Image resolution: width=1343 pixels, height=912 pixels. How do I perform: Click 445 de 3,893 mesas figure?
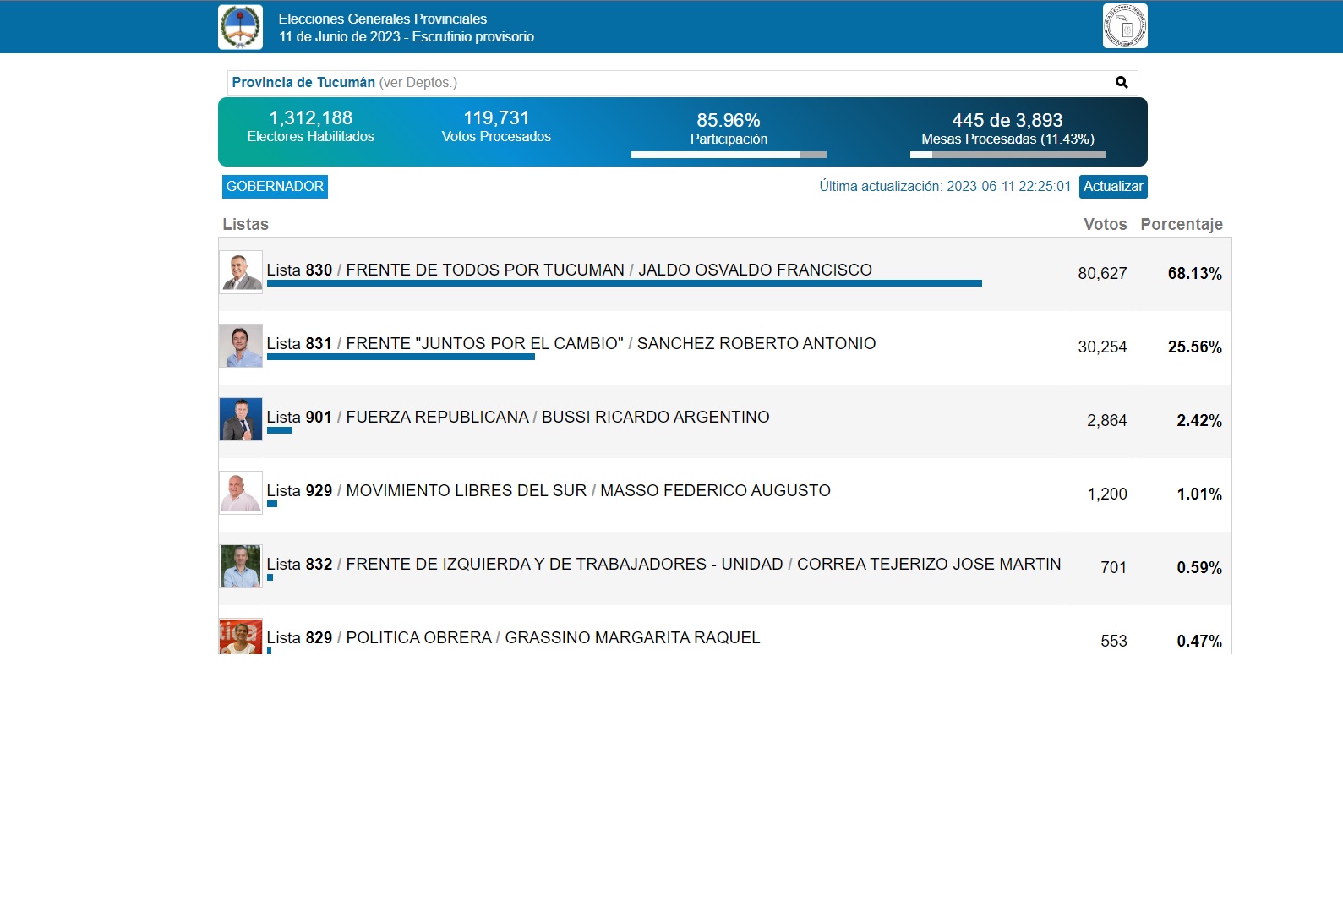[1007, 120]
